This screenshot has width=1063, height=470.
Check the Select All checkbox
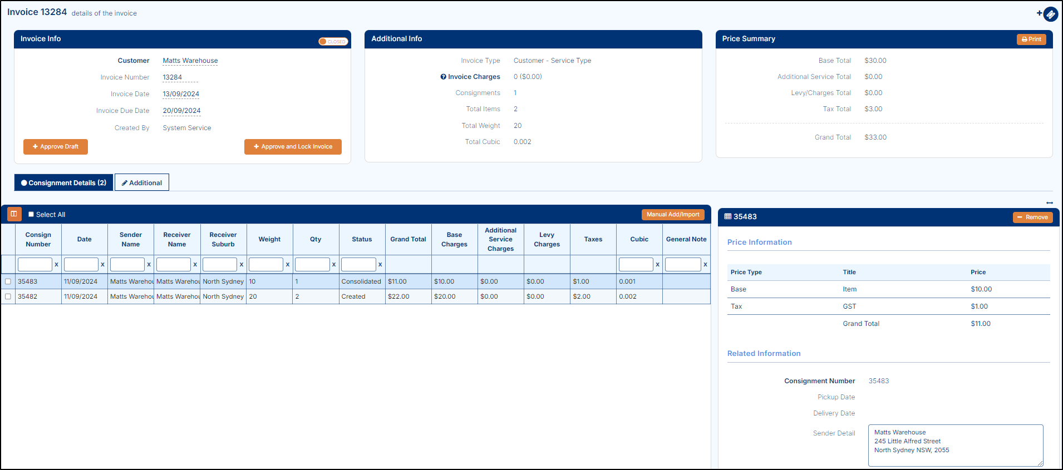point(32,214)
